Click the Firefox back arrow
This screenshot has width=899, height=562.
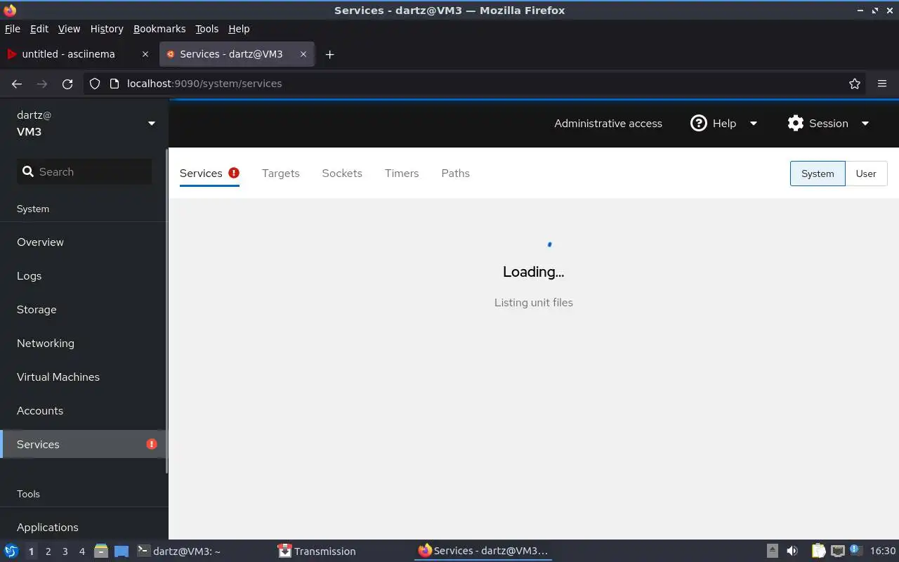(17, 84)
